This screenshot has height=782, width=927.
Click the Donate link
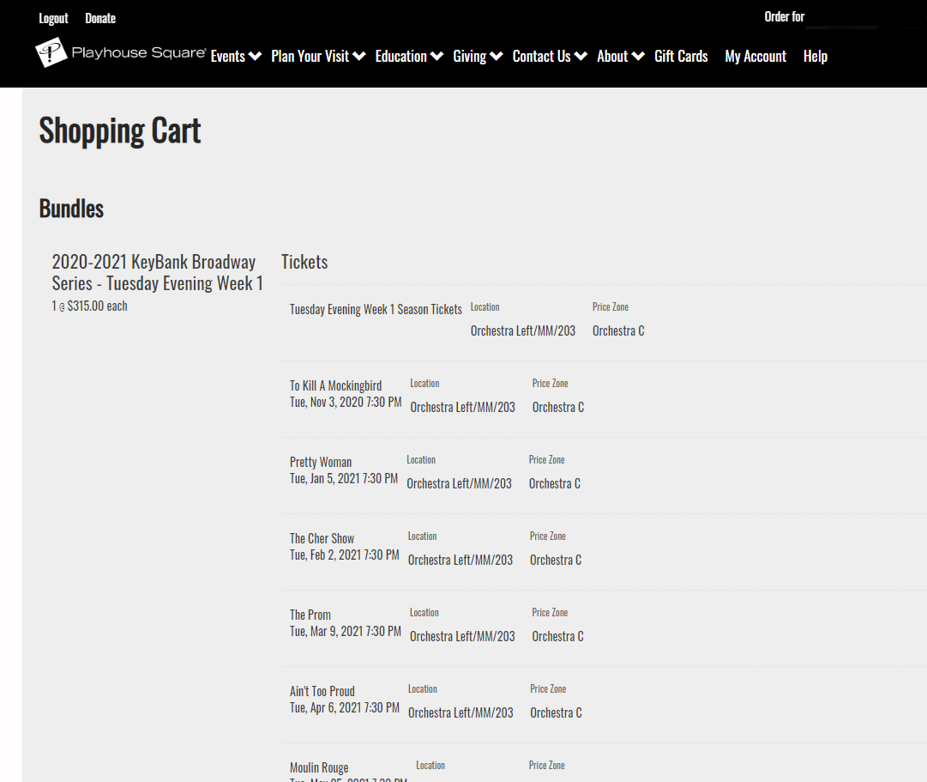point(100,18)
